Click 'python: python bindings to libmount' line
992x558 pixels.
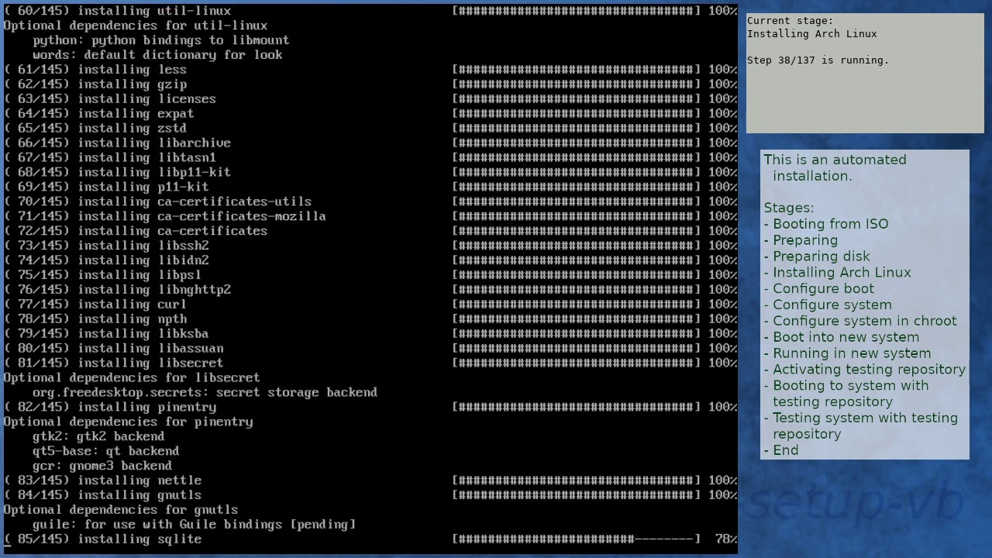[160, 40]
